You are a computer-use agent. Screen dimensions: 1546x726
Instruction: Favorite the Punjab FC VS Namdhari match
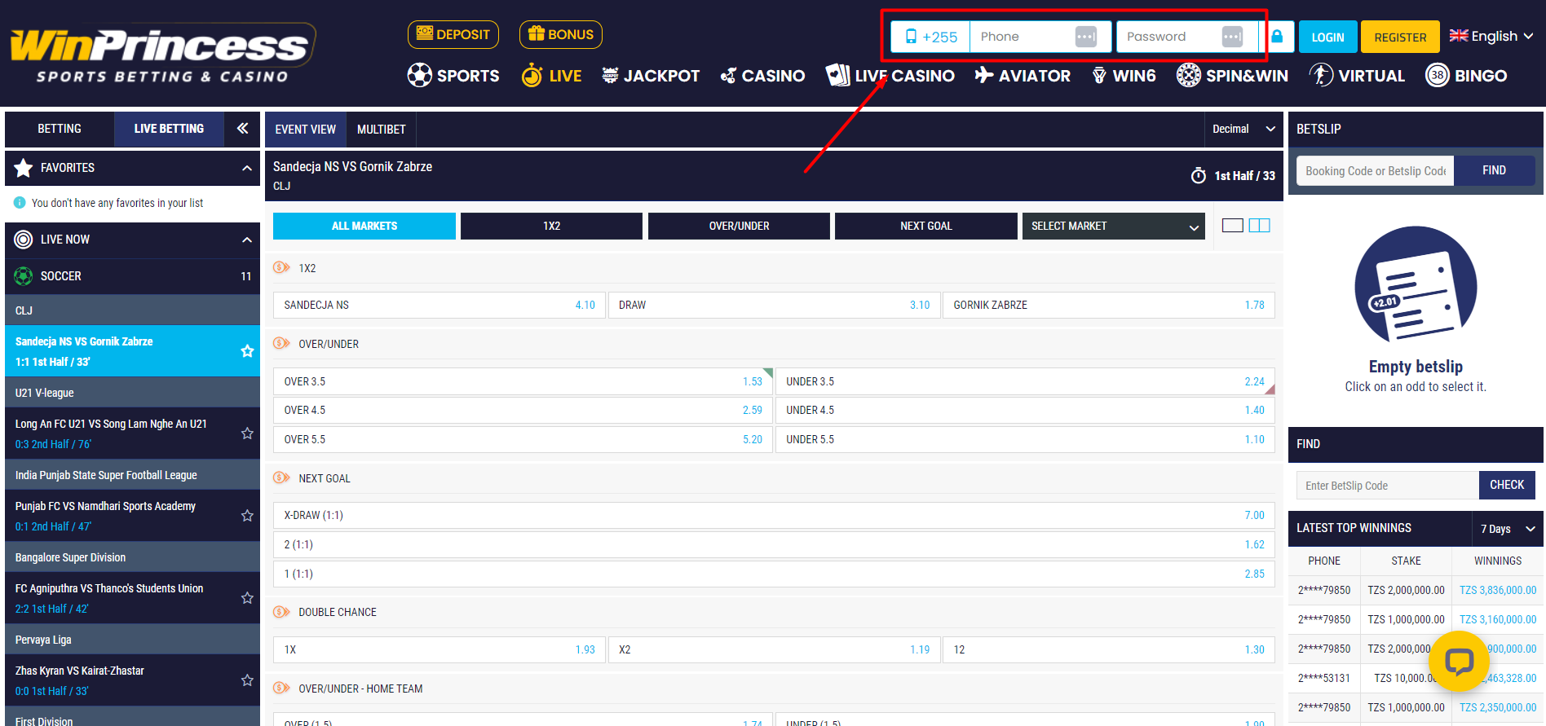[247, 516]
